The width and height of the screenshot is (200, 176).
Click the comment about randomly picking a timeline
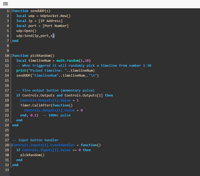click(x=84, y=66)
